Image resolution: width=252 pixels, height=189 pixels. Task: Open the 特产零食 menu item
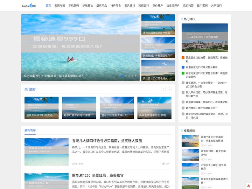[x=115, y=6]
